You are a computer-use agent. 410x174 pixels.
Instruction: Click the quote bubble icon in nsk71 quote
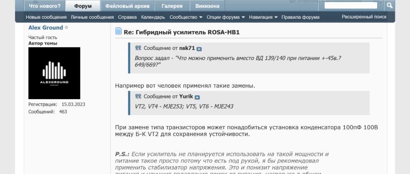click(138, 48)
